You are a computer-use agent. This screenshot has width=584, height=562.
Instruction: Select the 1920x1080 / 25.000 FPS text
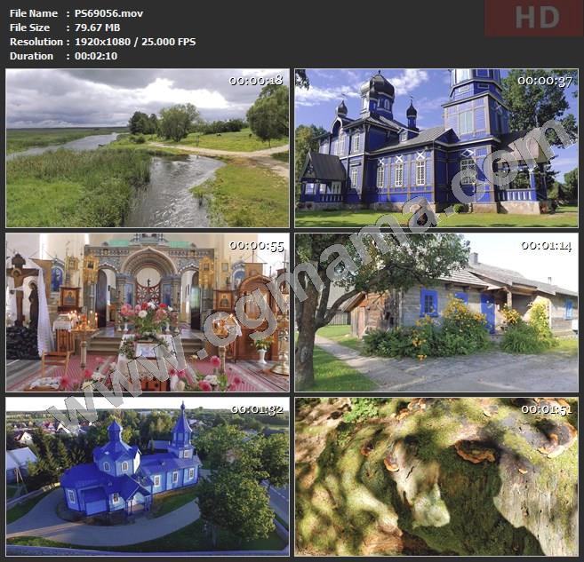pyautogui.click(x=135, y=42)
